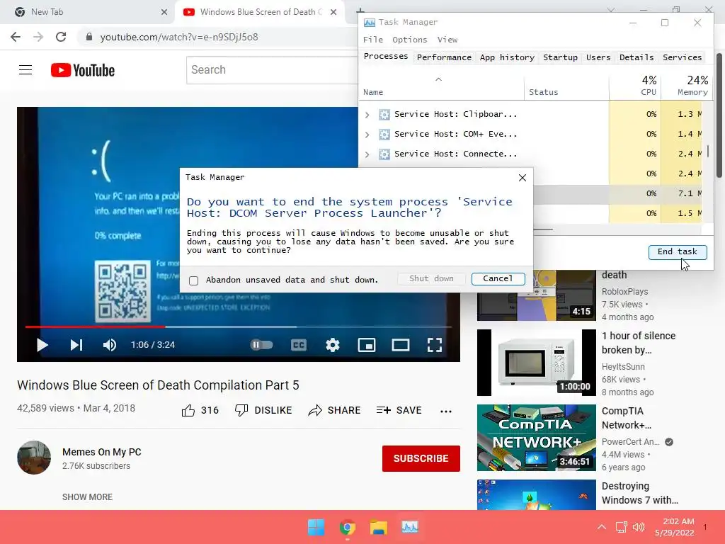Go to YouTube home via logo
725x544 pixels.
pos(83,70)
